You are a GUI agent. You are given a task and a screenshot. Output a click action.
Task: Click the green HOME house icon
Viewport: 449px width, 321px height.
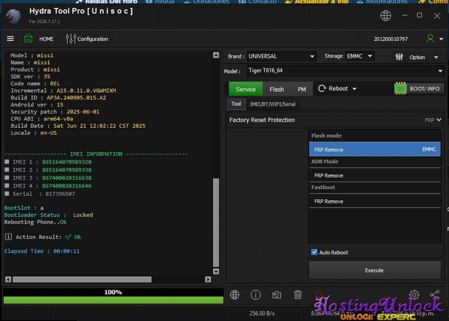pyautogui.click(x=28, y=39)
